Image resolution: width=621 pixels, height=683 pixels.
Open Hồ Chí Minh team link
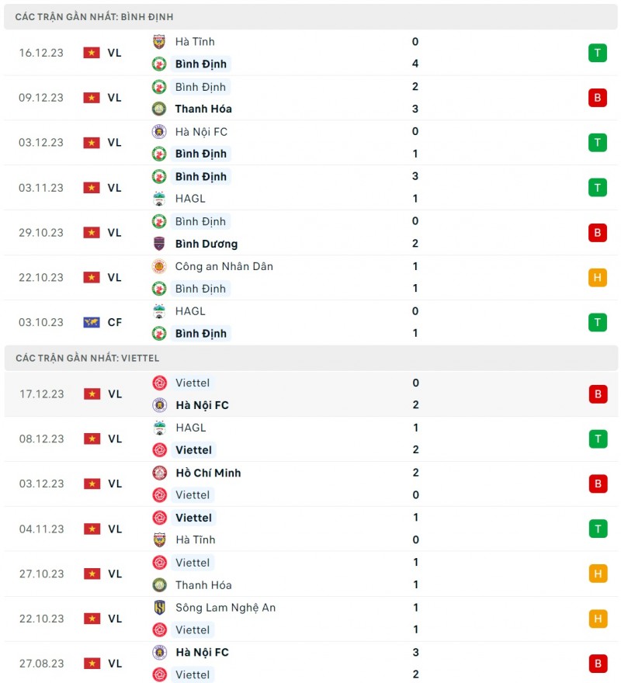[x=208, y=473]
